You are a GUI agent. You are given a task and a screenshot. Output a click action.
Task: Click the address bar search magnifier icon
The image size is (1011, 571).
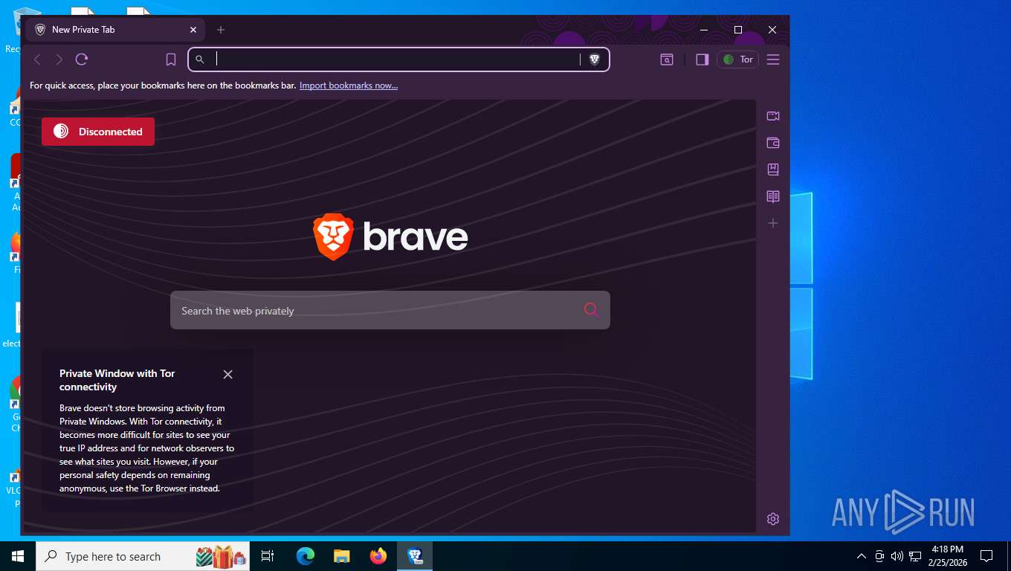point(200,59)
